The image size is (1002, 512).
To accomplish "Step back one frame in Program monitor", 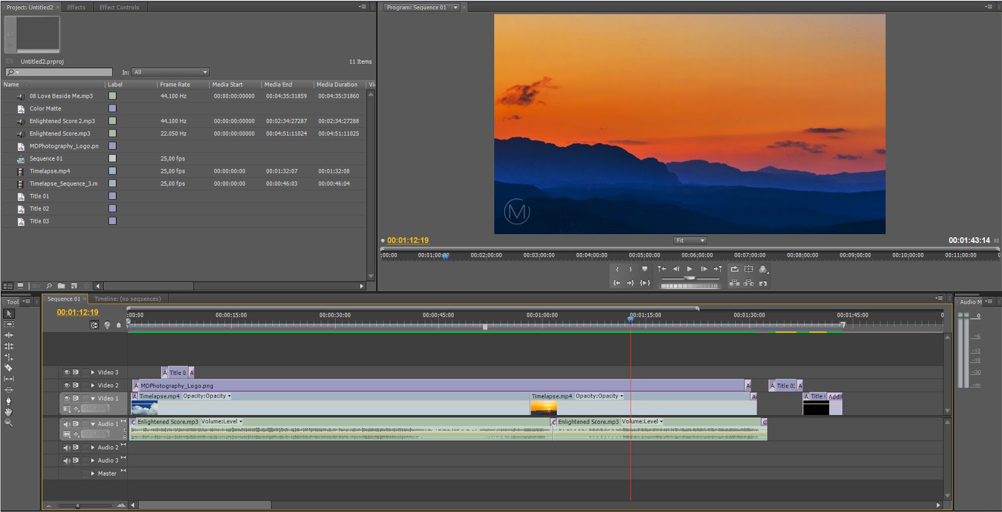I will pos(676,269).
